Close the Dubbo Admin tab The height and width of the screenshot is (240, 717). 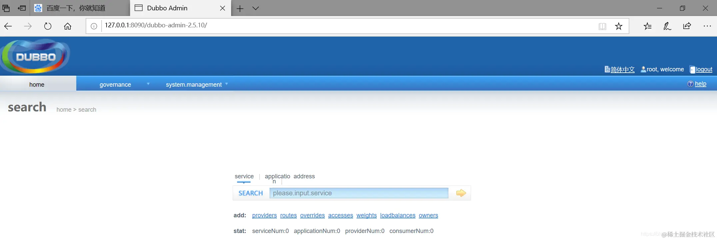point(223,8)
